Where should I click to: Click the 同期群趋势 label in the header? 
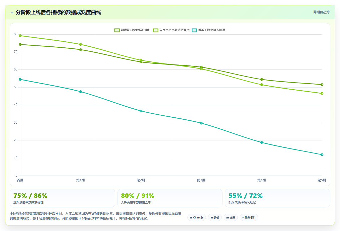click(x=321, y=12)
